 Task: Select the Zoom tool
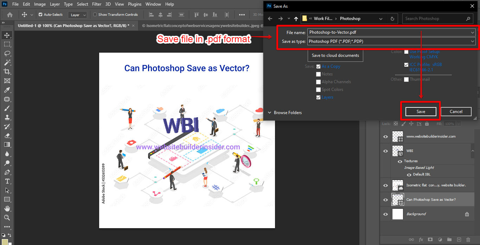click(x=7, y=218)
